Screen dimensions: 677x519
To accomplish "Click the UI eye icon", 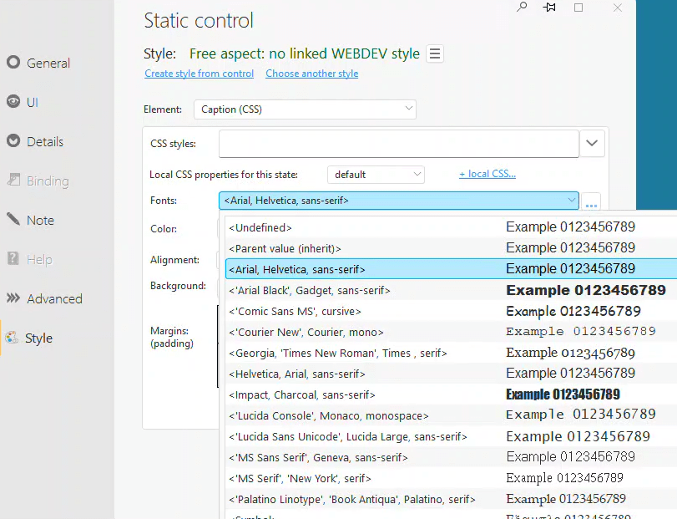I will point(13,102).
